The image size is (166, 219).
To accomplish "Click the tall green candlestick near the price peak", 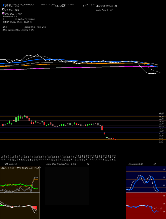I will pos(18,118).
